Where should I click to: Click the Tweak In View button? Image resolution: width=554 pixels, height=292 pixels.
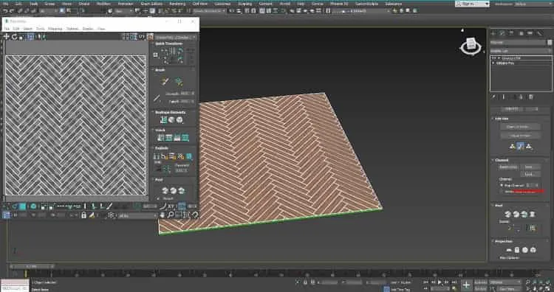pyautogui.click(x=520, y=136)
